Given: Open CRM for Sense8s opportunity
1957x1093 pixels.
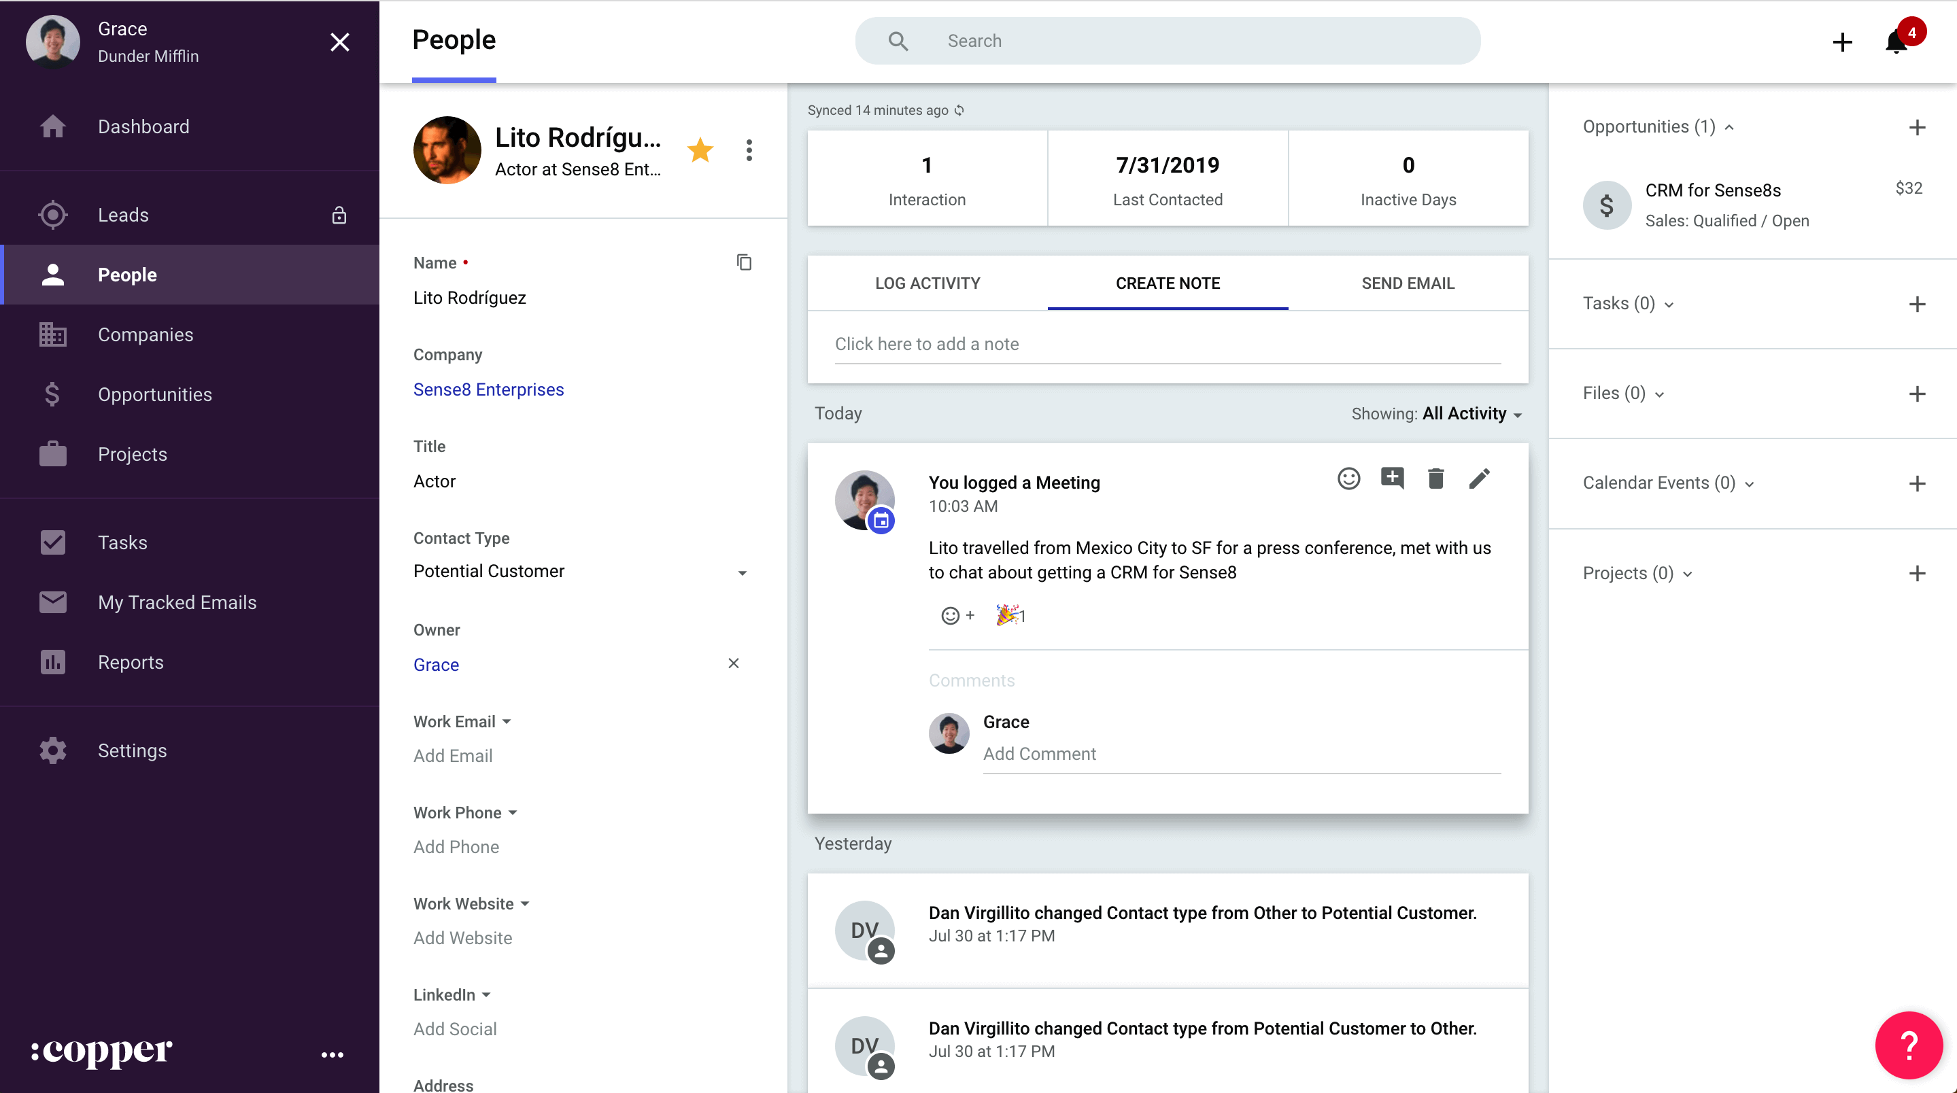Looking at the screenshot, I should (x=1712, y=190).
